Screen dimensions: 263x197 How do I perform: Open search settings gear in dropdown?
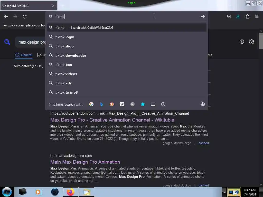coord(203,104)
